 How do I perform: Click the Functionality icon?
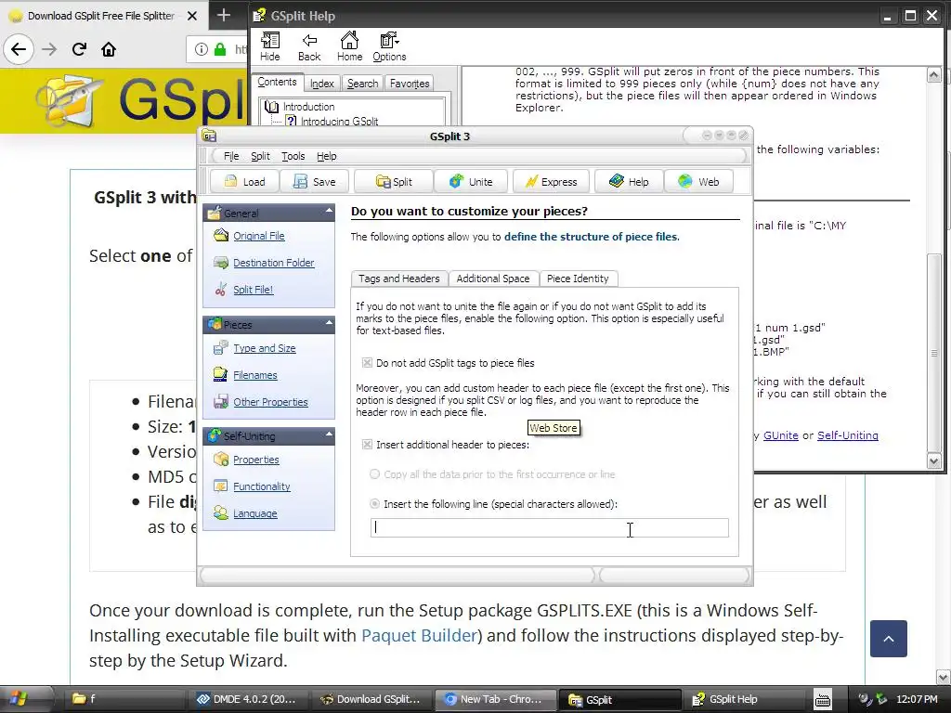[221, 486]
